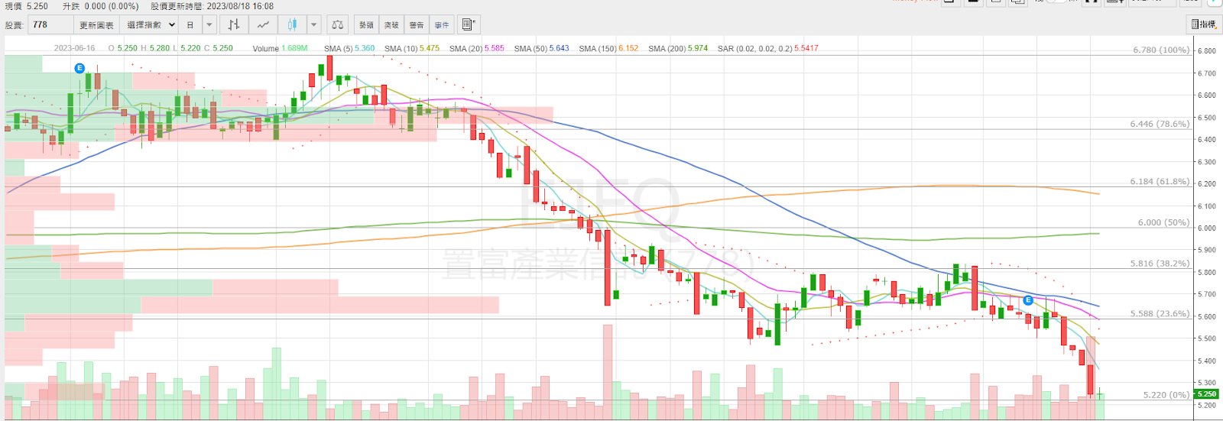Screen dimensions: 1223x421
Task: Open the compare stocks balance-scale icon
Action: click(338, 24)
